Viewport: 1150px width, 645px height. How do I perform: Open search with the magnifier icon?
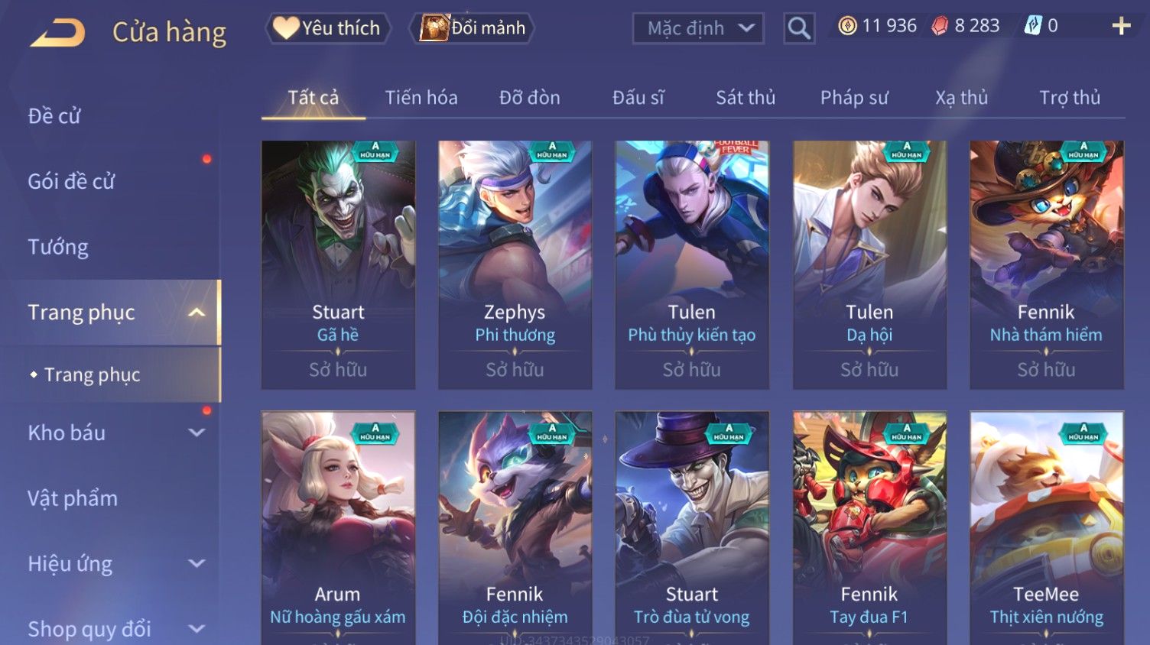click(799, 28)
